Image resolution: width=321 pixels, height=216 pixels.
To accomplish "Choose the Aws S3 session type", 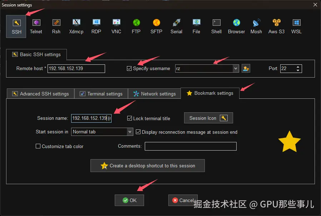I will [x=276, y=26].
